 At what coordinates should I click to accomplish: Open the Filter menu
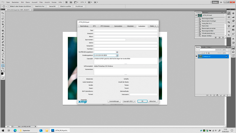[41, 2]
